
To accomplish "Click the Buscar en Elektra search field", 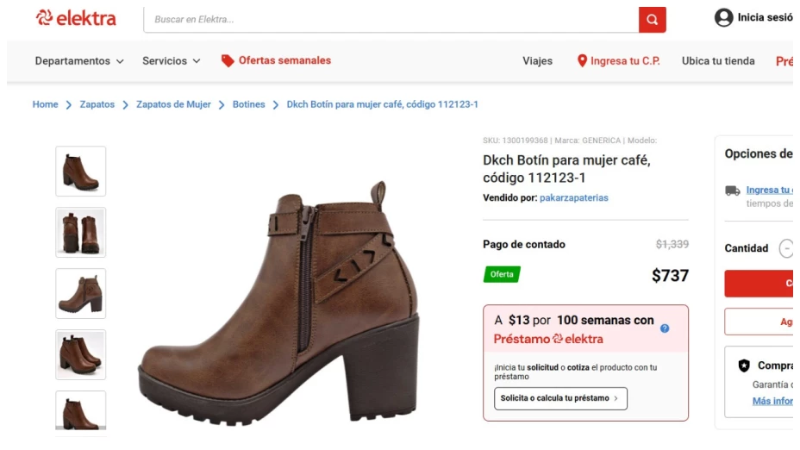I will (x=391, y=19).
